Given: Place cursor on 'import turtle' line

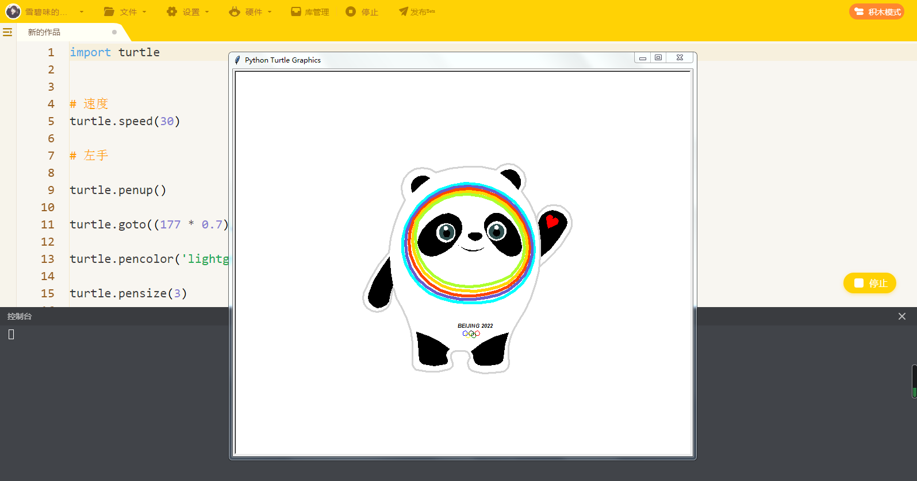Looking at the screenshot, I should 115,52.
